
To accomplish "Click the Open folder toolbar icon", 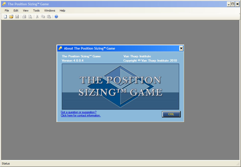I will pos(11,17).
